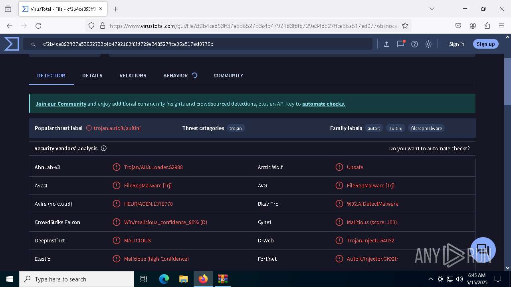Click the Security vendors' analysis info icon
Image resolution: width=511 pixels, height=287 pixels.
tap(104, 148)
